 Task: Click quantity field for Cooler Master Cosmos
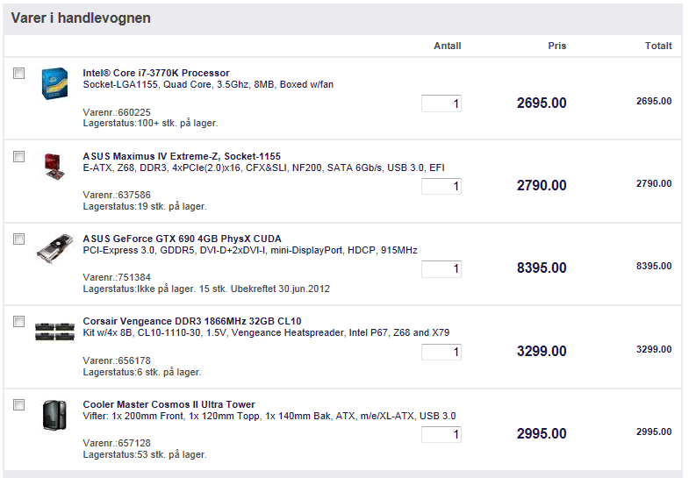point(441,434)
